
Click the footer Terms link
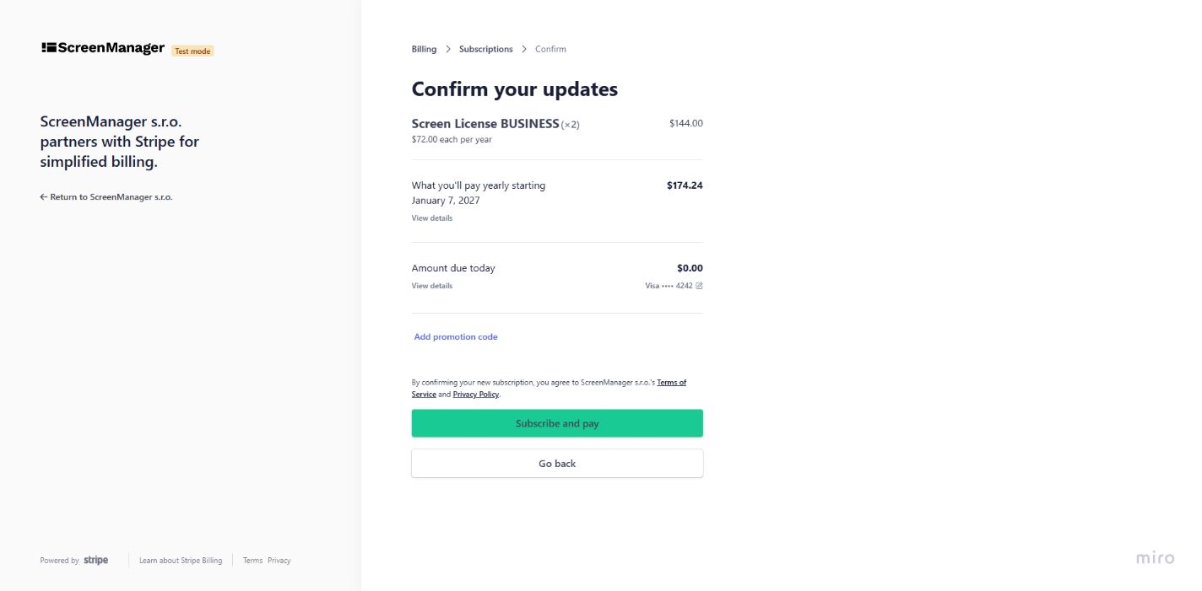tap(252, 560)
